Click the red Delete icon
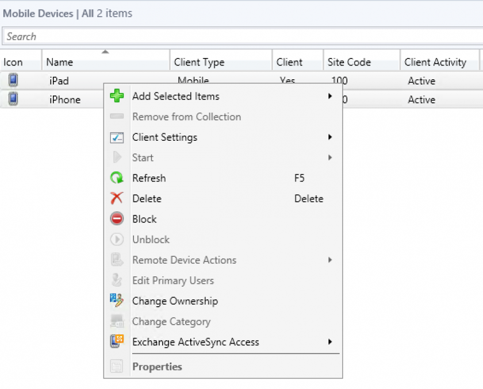 117,198
